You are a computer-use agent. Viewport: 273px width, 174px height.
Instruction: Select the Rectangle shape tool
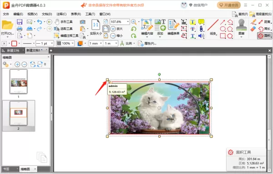[x=223, y=36]
